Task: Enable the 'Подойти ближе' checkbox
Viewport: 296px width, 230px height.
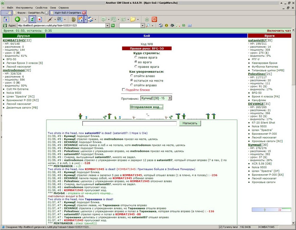Action: pyautogui.click(x=123, y=90)
